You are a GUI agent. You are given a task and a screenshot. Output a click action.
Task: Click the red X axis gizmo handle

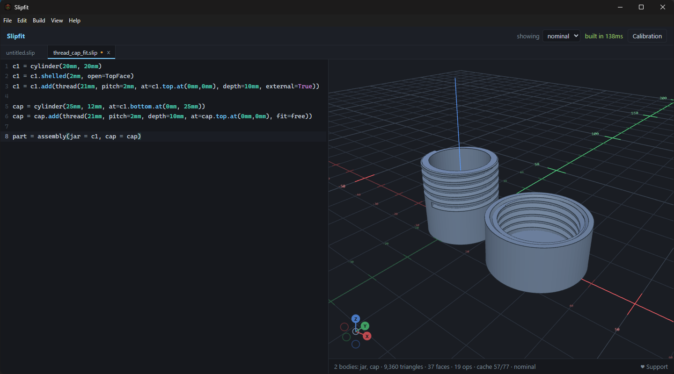point(367,336)
